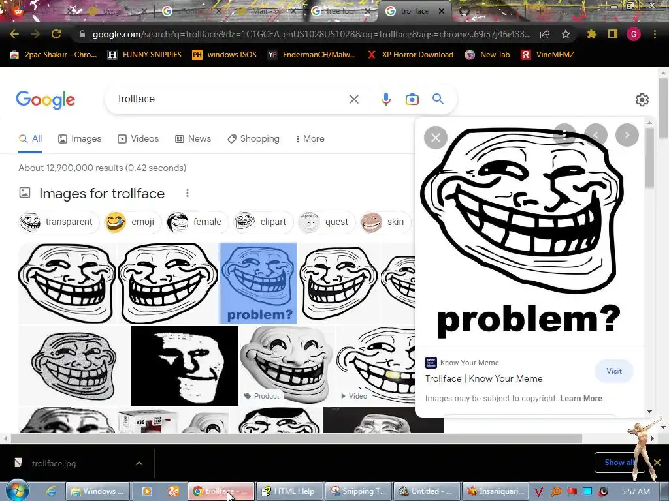Screen dimensions: 669x501
Task: Filter images by female chip
Action: (x=197, y=222)
